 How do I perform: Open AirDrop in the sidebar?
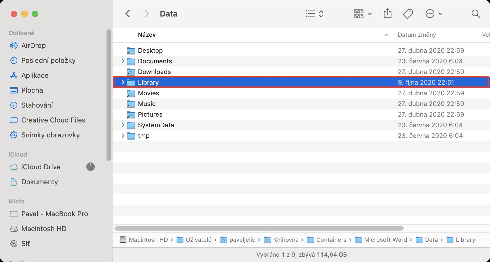click(33, 46)
